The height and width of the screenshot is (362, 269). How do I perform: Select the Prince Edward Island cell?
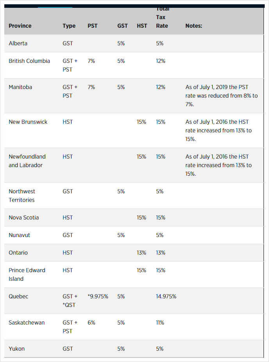[x=27, y=275]
